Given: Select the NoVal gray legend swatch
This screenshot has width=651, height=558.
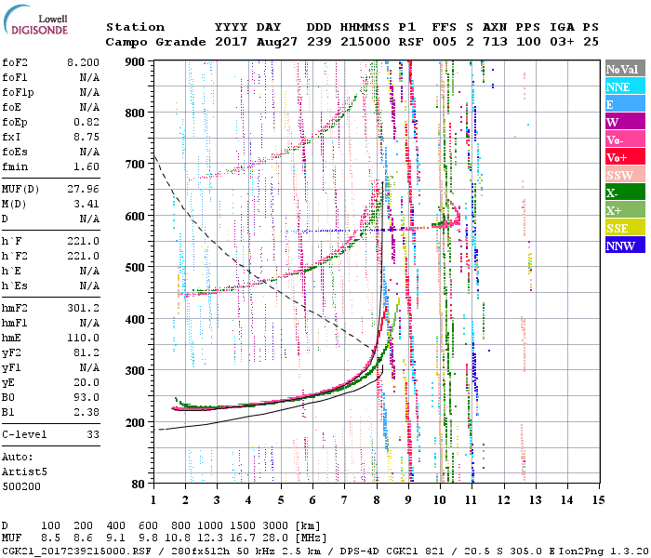Looking at the screenshot, I should tap(624, 69).
